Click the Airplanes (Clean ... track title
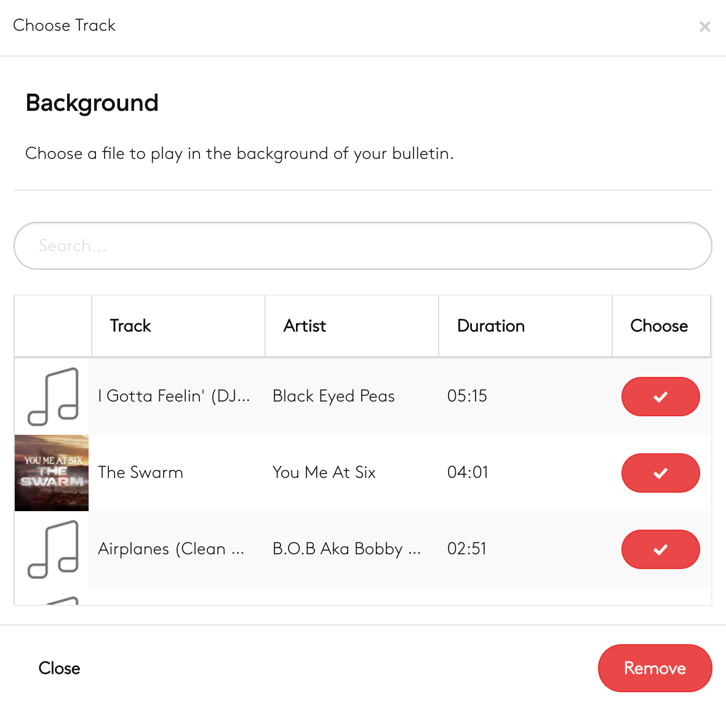The width and height of the screenshot is (726, 707). pyautogui.click(x=171, y=549)
